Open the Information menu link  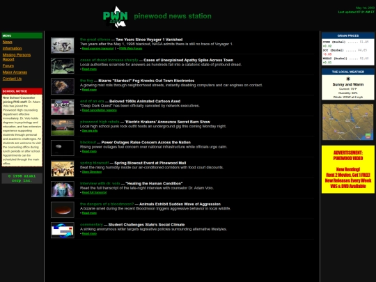point(13,49)
